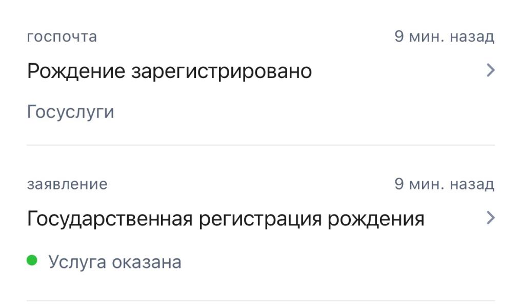Screen dimensions: 521x308
Task: Click the word Государственная in second title
Action: coord(109,219)
